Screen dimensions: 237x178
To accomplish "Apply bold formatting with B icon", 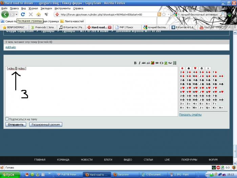I will pos(135,63).
